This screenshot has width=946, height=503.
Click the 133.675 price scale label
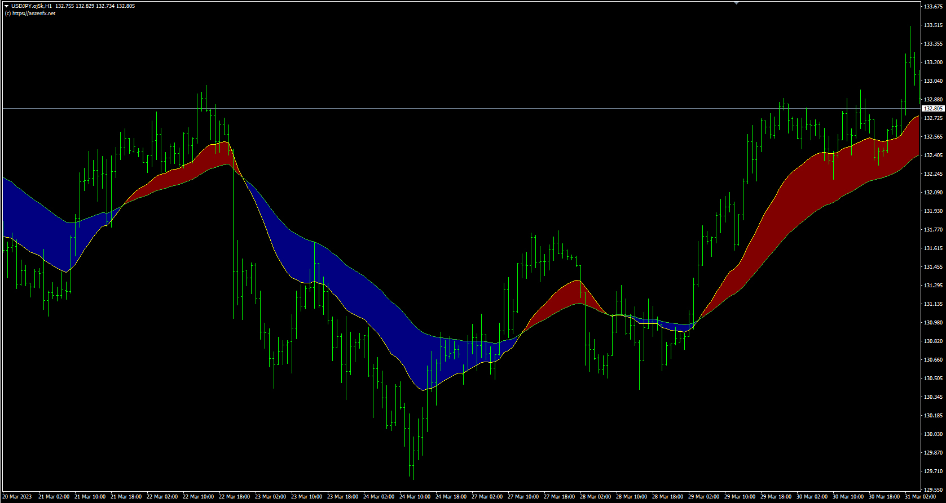coord(933,7)
